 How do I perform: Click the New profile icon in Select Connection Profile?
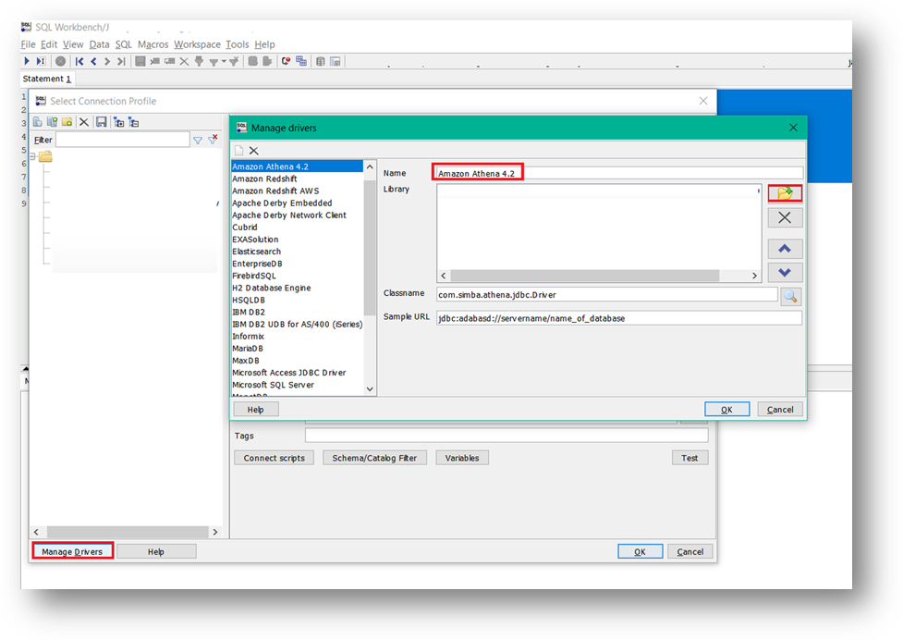coord(38,121)
